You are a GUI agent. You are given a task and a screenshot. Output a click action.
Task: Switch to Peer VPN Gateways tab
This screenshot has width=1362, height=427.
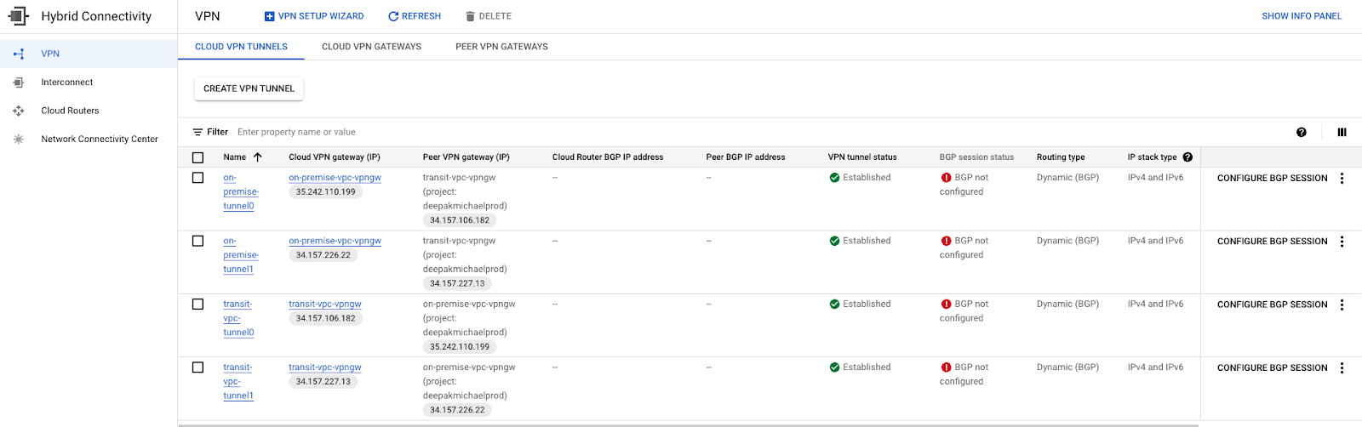tap(501, 47)
